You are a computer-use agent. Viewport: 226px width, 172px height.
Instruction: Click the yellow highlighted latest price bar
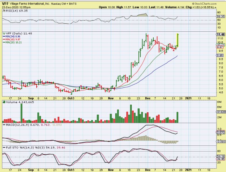point(178,40)
